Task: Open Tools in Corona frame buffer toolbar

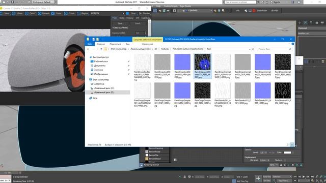Action: [69, 14]
